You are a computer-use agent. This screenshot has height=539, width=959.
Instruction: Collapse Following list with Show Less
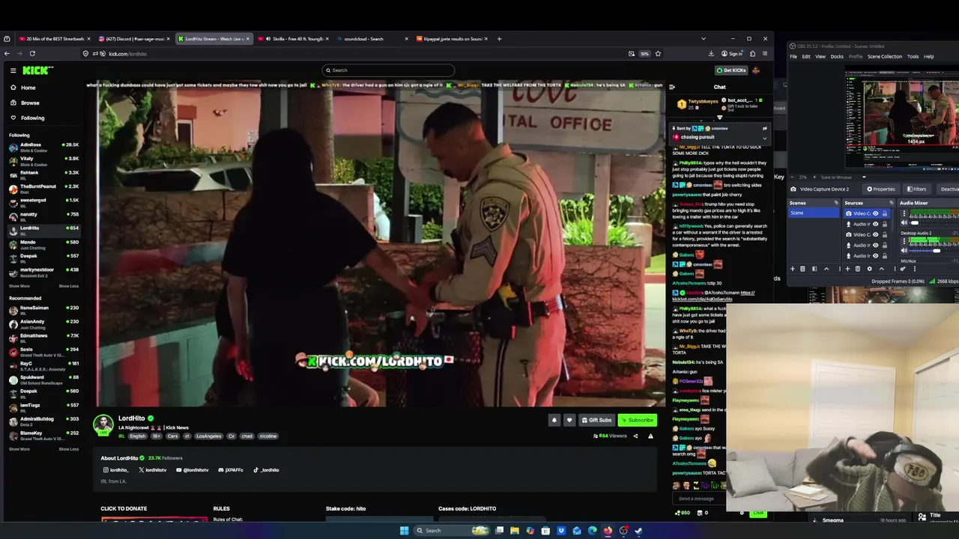[68, 286]
